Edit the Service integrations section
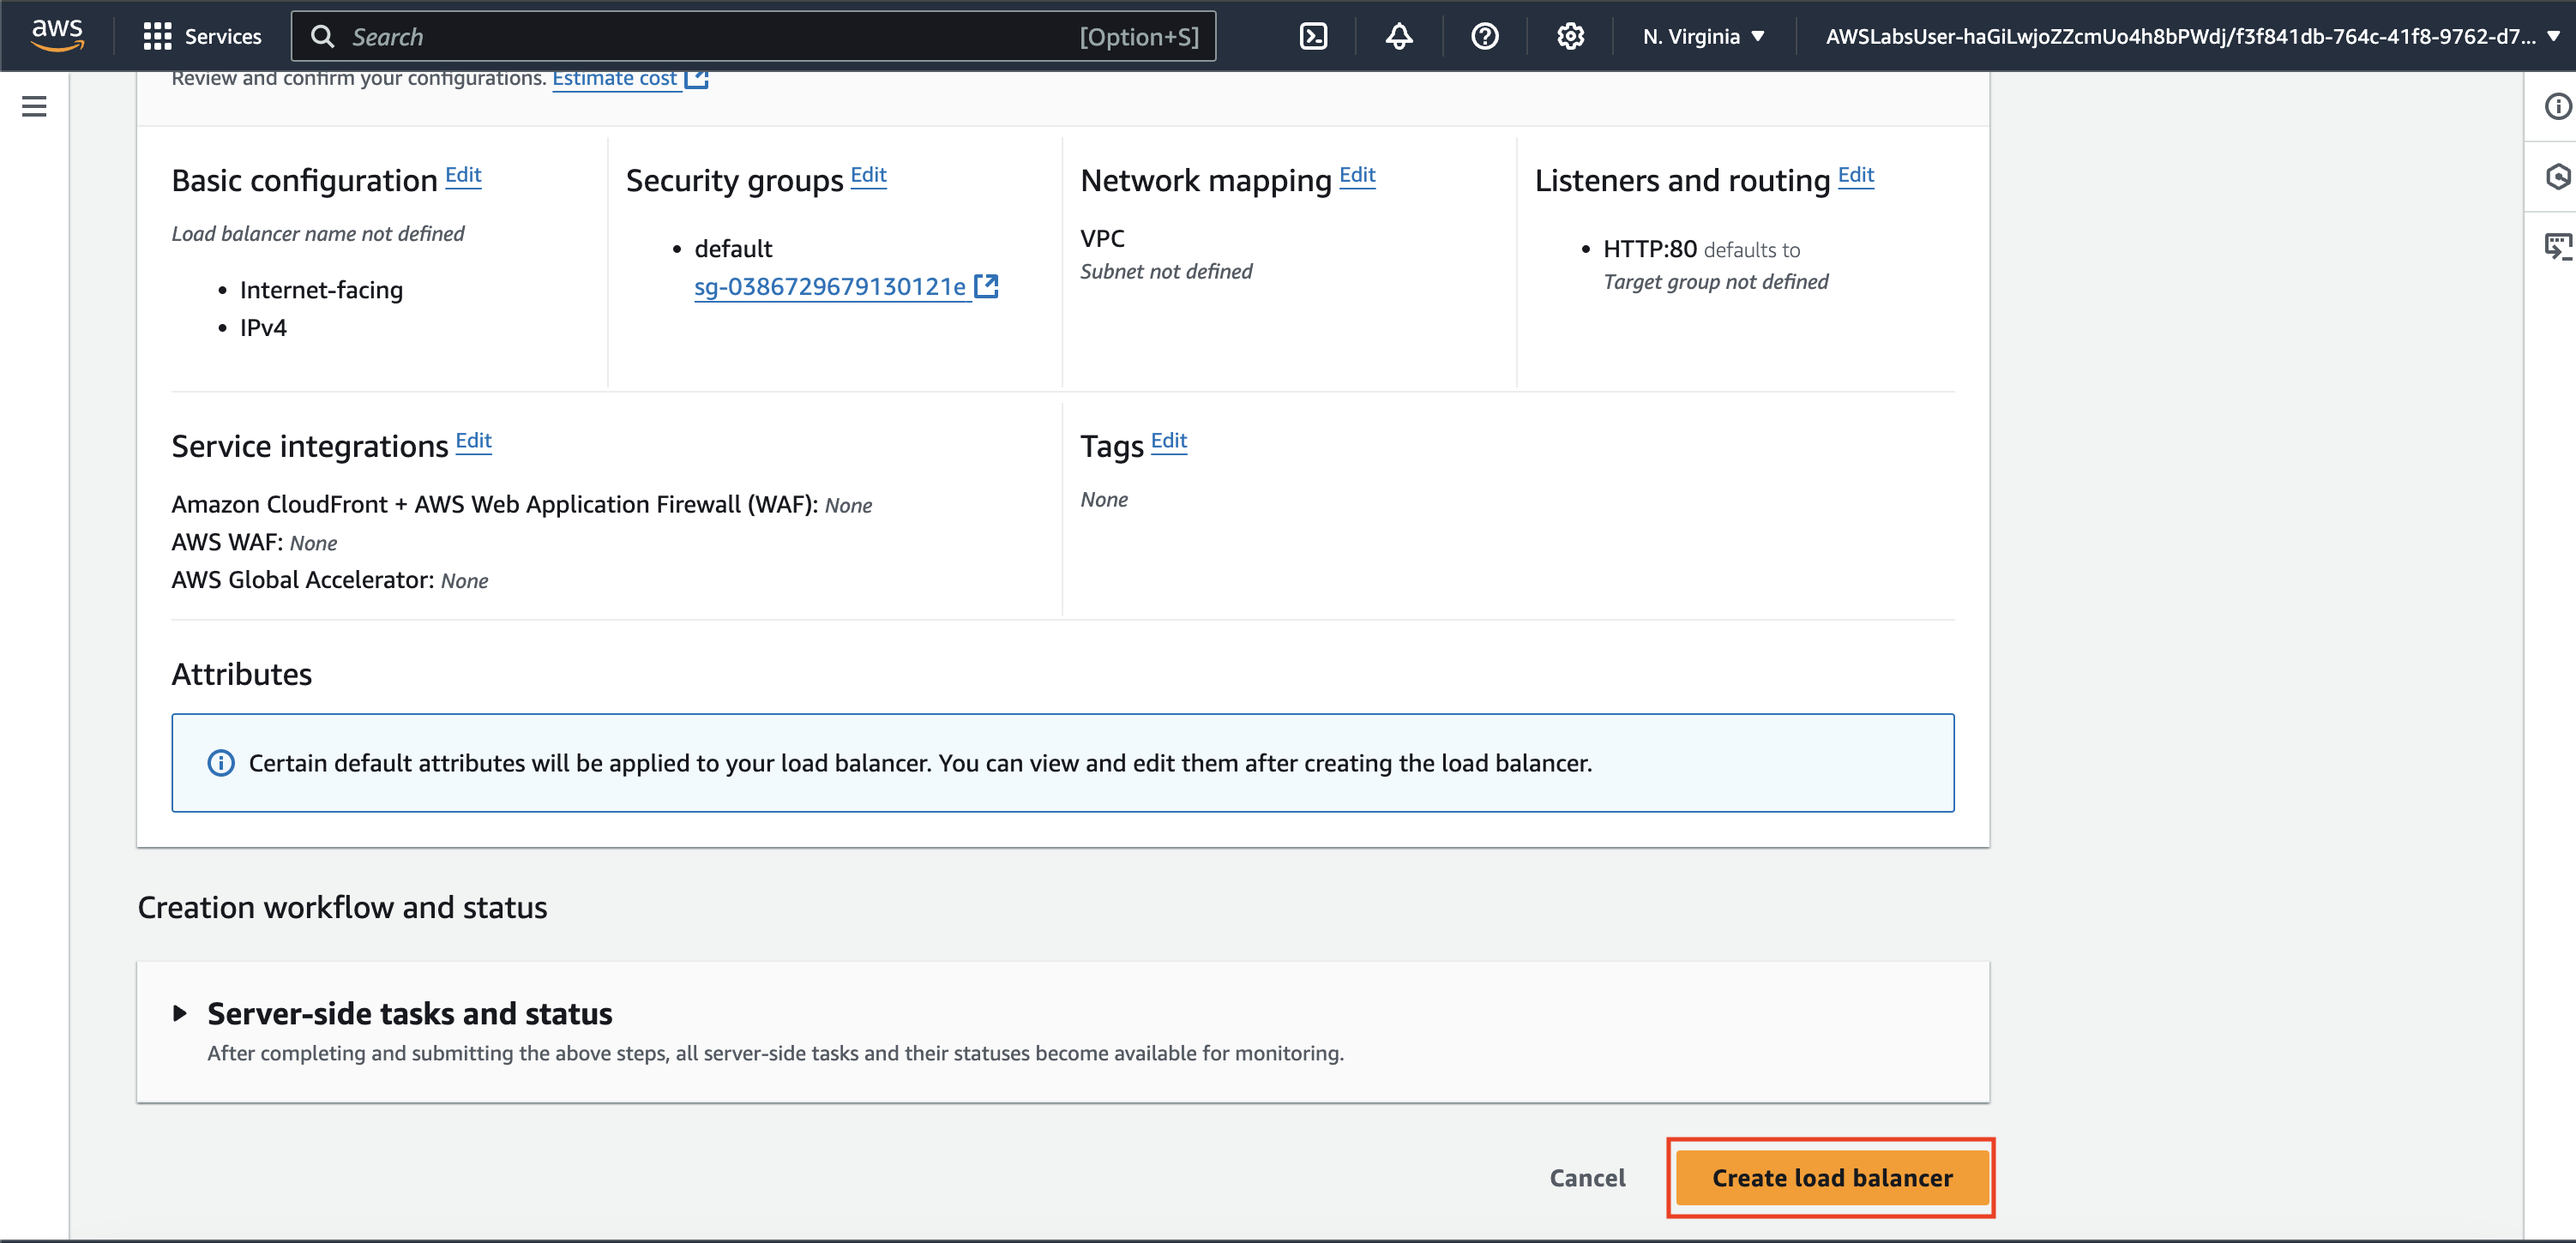Image resolution: width=2576 pixels, height=1243 pixels. pyautogui.click(x=474, y=441)
